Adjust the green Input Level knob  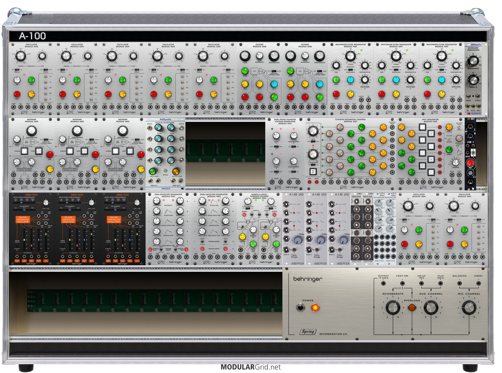click(153, 171)
